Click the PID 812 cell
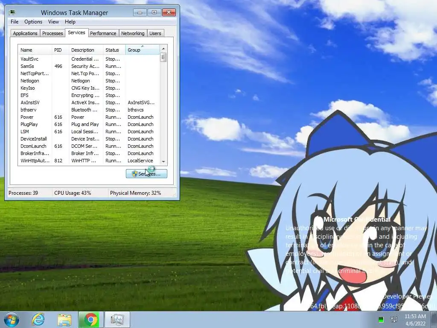The width and height of the screenshot is (437, 328). [x=58, y=161]
